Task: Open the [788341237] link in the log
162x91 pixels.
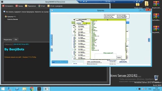Action: (9, 44)
